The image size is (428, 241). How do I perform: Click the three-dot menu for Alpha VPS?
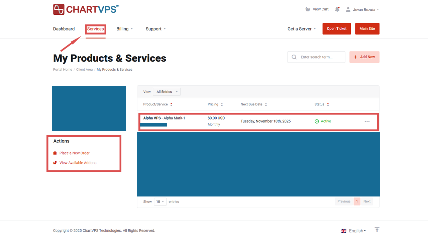pyautogui.click(x=367, y=122)
